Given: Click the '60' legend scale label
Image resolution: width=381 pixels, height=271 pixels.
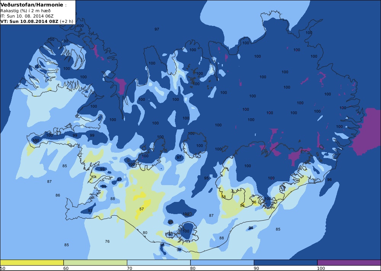Looking at the screenshot, I should tap(66, 268).
